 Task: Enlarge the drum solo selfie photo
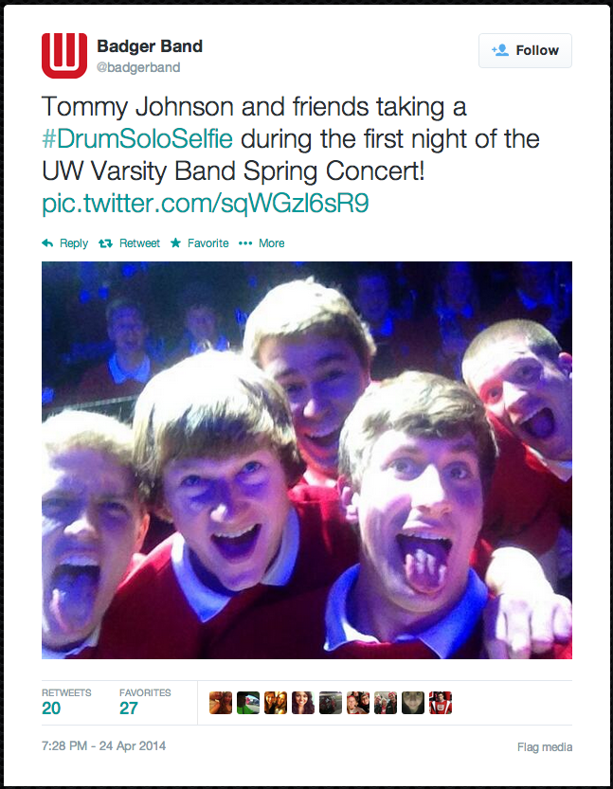click(x=307, y=460)
